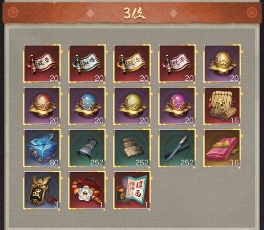Tap the 政治 scroll reward item
Viewport: 264px width, 230px height.
[x=132, y=64]
